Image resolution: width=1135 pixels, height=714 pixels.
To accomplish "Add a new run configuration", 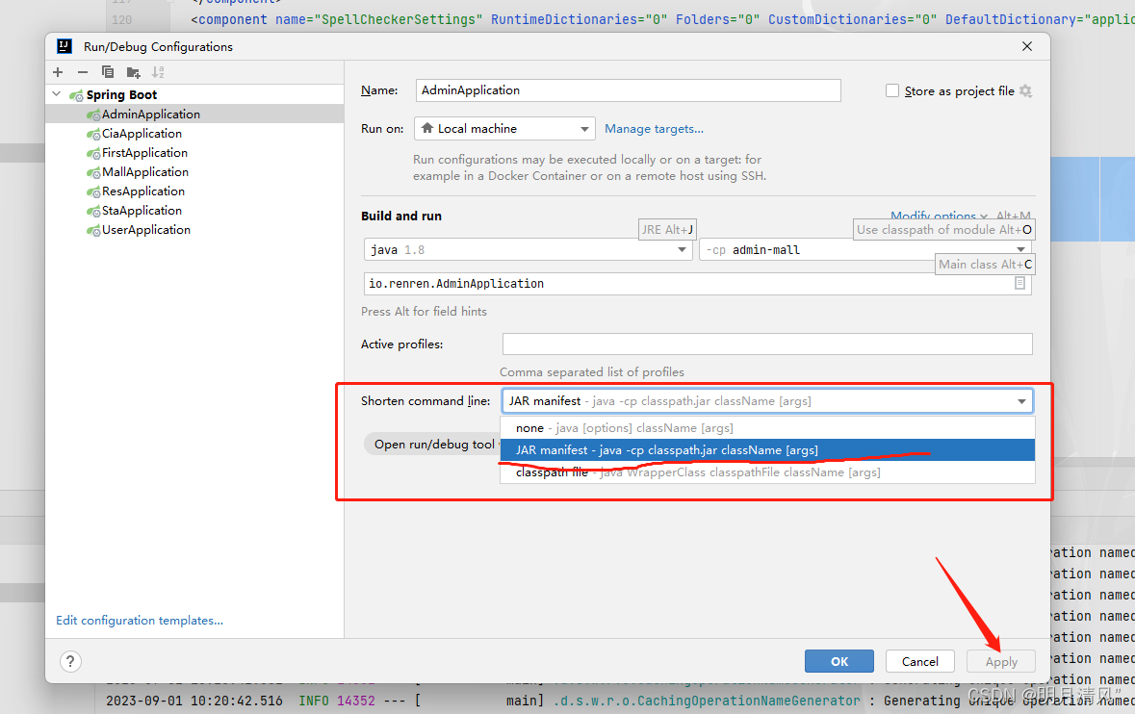I will pos(58,71).
